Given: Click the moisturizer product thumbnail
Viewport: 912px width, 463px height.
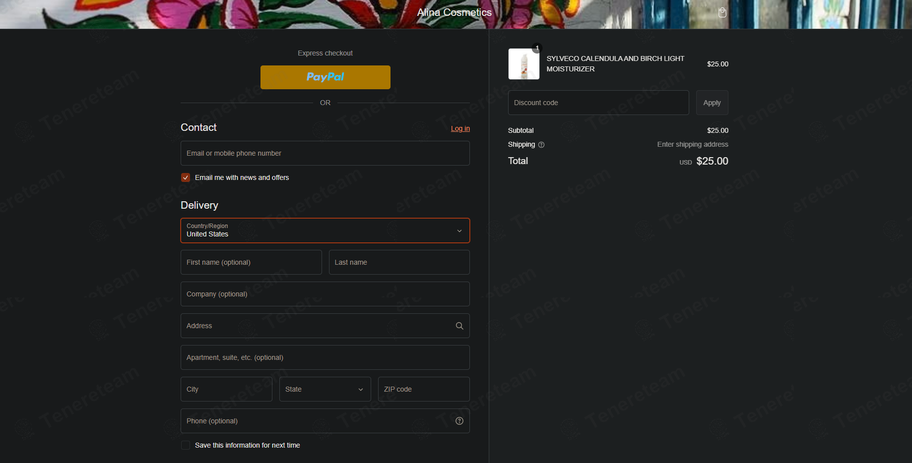Looking at the screenshot, I should 523,64.
